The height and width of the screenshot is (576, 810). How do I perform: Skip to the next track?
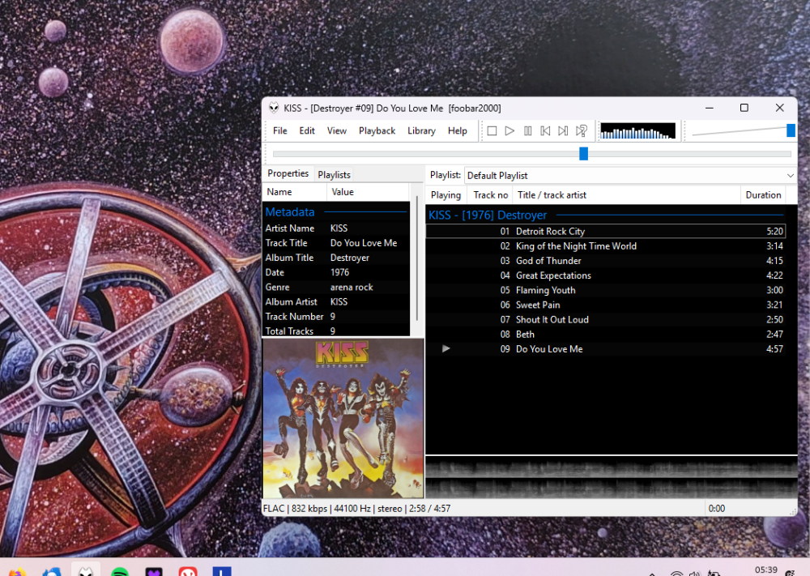click(x=563, y=130)
